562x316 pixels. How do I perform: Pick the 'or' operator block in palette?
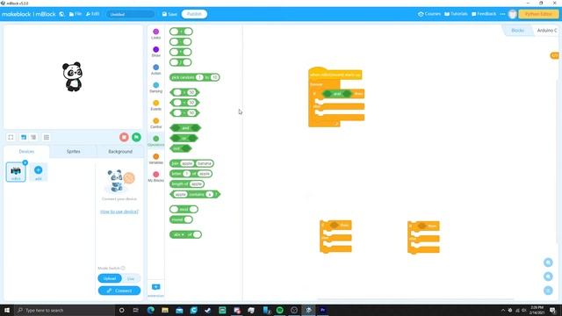click(184, 139)
